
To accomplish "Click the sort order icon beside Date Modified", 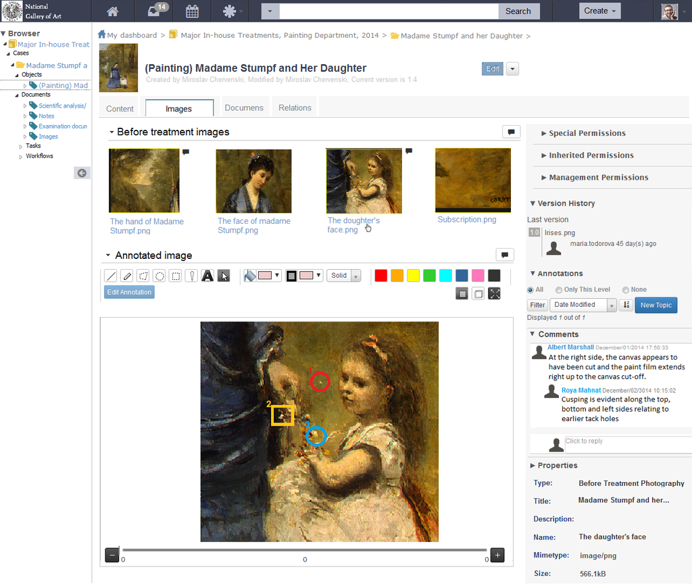I will (x=626, y=305).
